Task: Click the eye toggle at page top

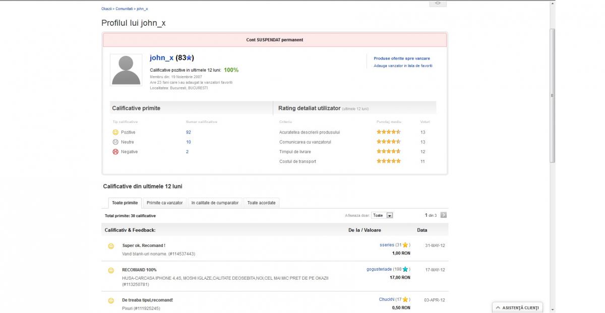Action: pos(438,3)
